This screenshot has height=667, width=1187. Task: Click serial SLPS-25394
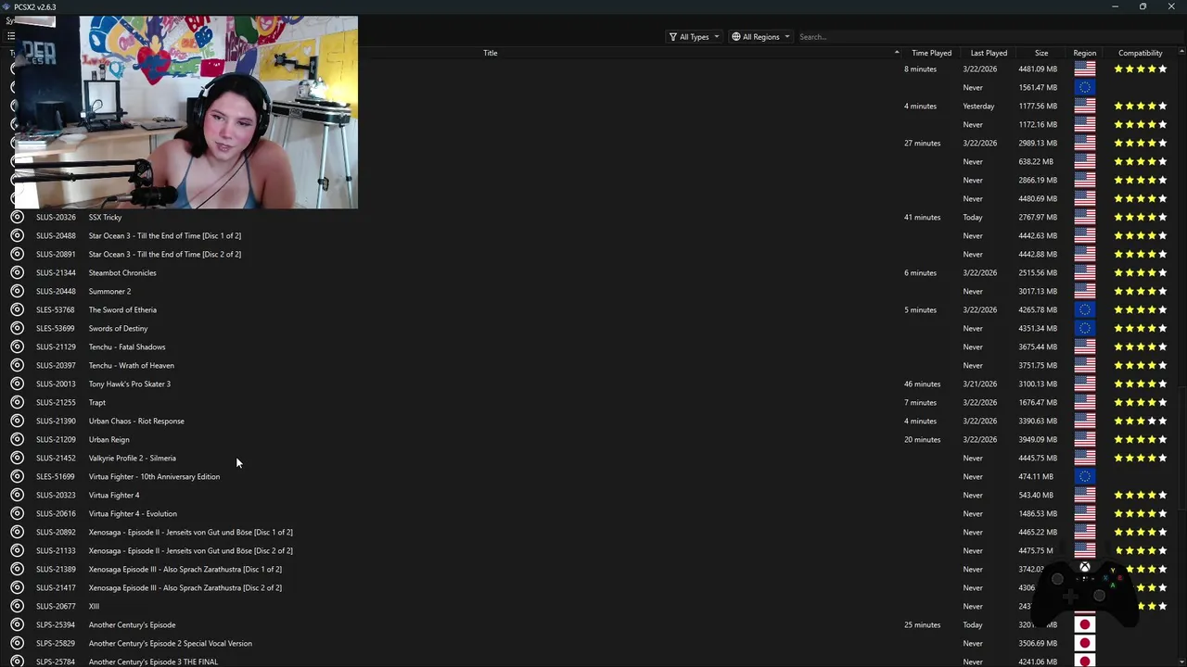pyautogui.click(x=55, y=624)
